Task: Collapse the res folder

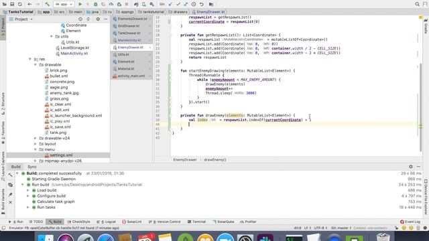Action: [30, 59]
